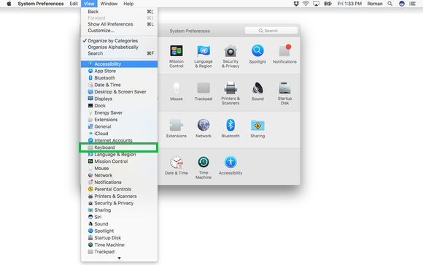
Task: Close the open View menu title
Action: 89,4
